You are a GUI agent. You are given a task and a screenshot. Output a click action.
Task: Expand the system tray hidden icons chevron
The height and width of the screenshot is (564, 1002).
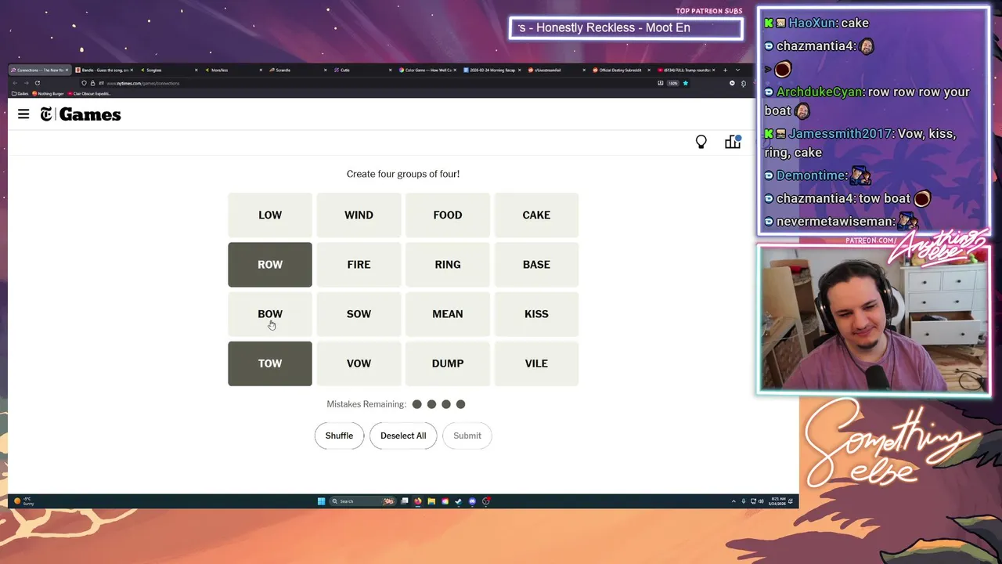[733, 501]
